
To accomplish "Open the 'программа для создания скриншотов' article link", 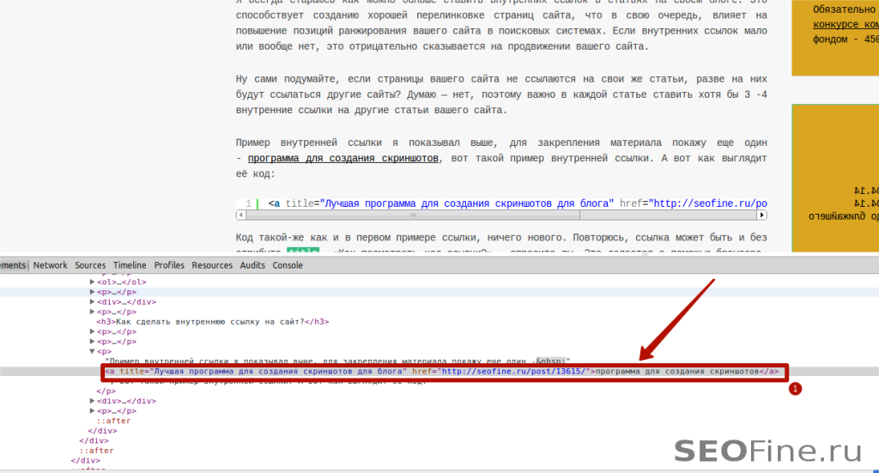I will point(343,158).
